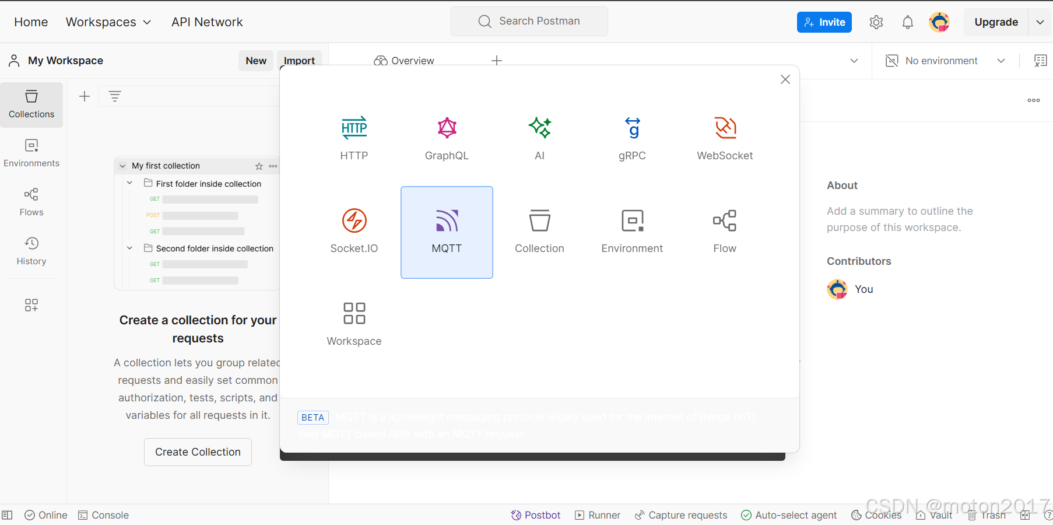1053x525 pixels.
Task: Open API Network in top navigation
Action: 207,22
